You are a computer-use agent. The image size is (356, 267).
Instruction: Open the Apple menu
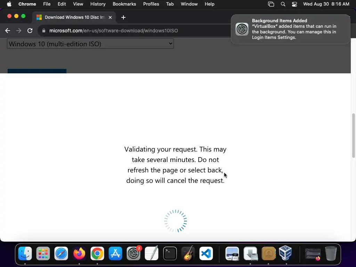coord(9,4)
